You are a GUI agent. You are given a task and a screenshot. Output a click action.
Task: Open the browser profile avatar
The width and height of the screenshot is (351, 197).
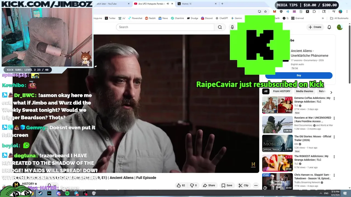click(340, 11)
